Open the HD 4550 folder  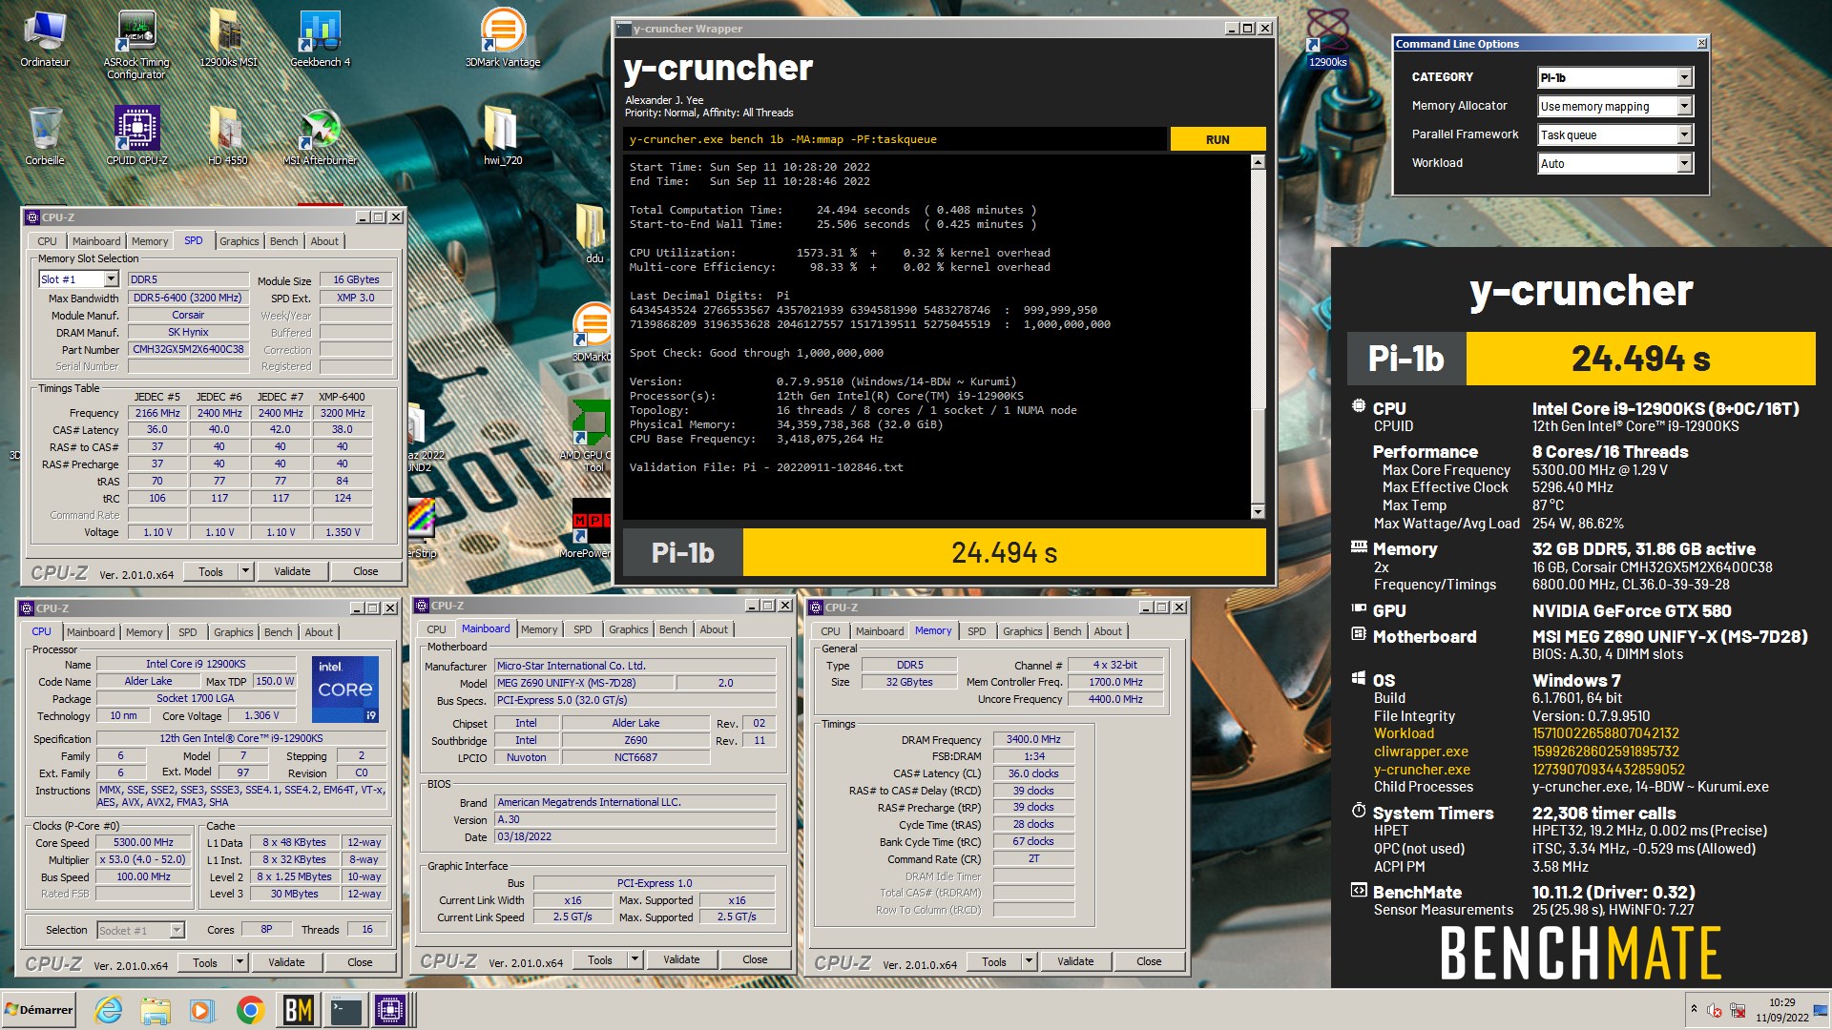(x=228, y=137)
